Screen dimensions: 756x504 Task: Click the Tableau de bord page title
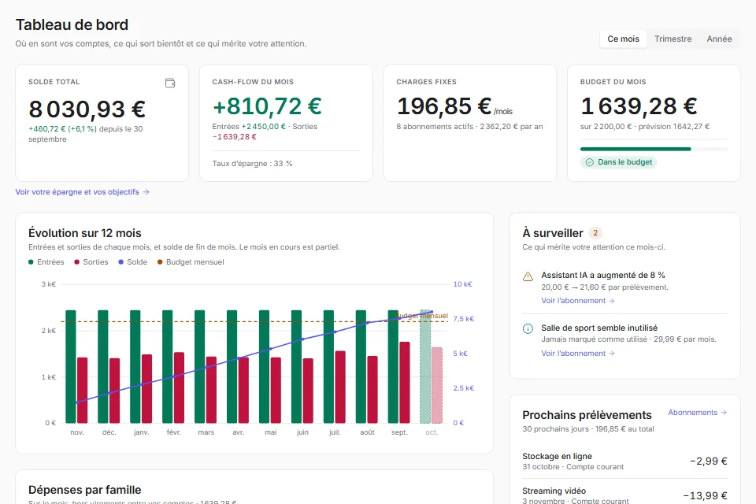[72, 24]
